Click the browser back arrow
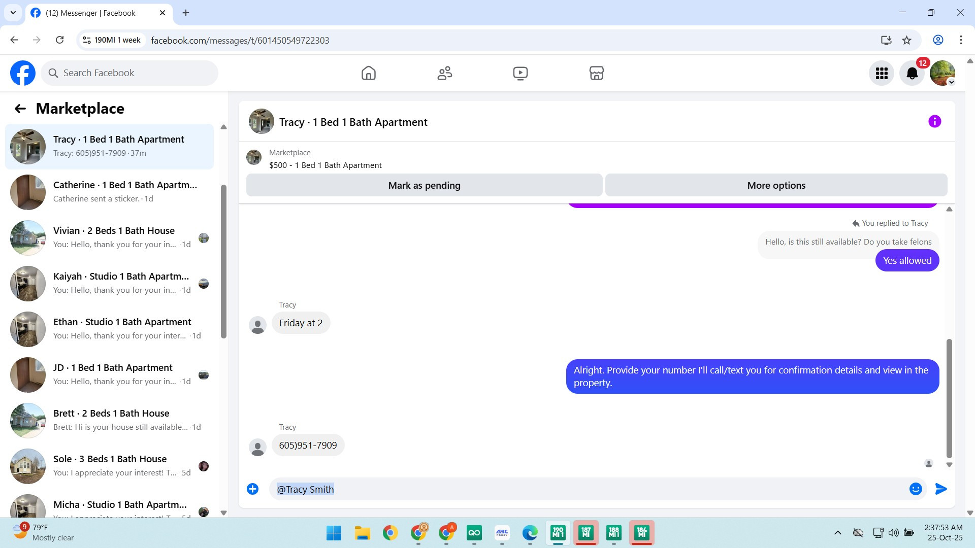This screenshot has height=548, width=975. 14,40
